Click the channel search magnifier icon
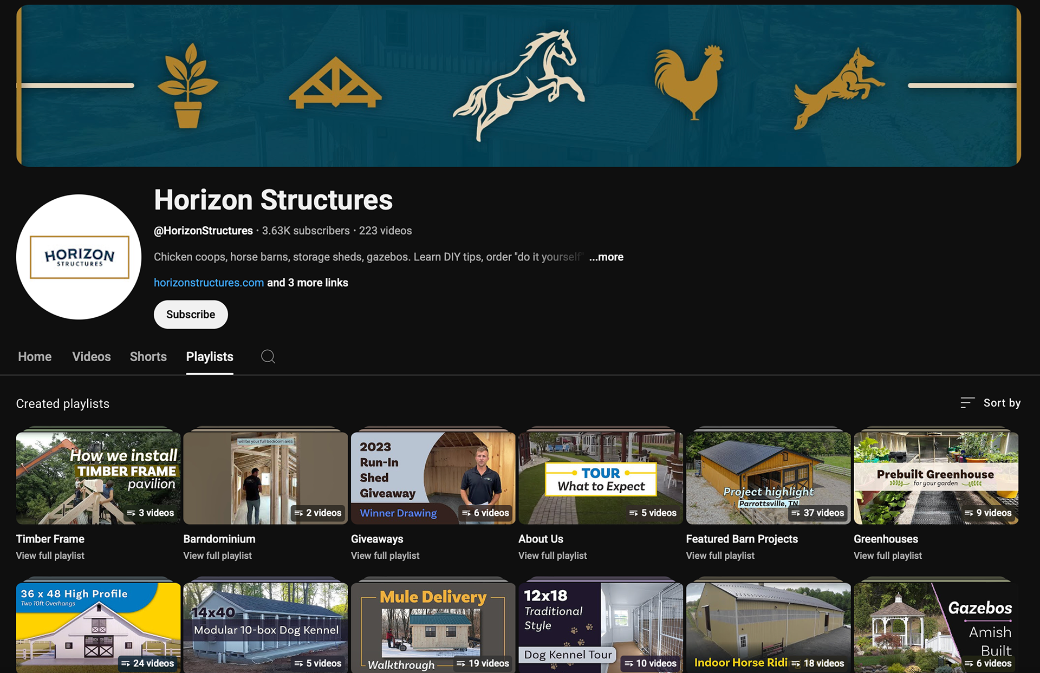Image resolution: width=1040 pixels, height=673 pixels. [268, 356]
